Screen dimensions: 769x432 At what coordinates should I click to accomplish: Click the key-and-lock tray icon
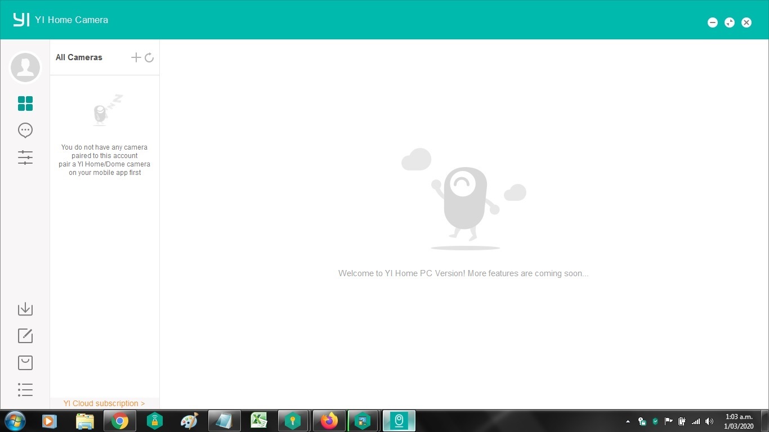point(642,421)
